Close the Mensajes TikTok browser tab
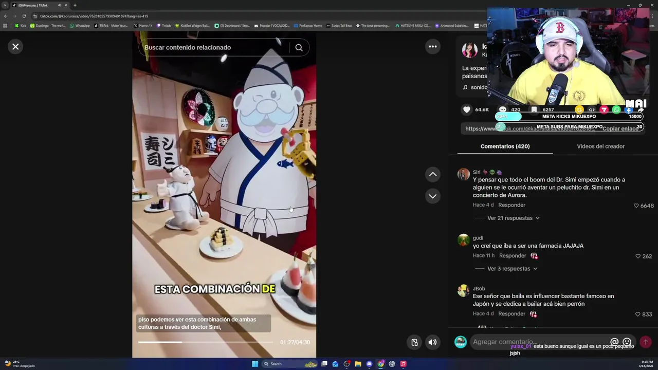Screen dimensions: 658x370 66,5
